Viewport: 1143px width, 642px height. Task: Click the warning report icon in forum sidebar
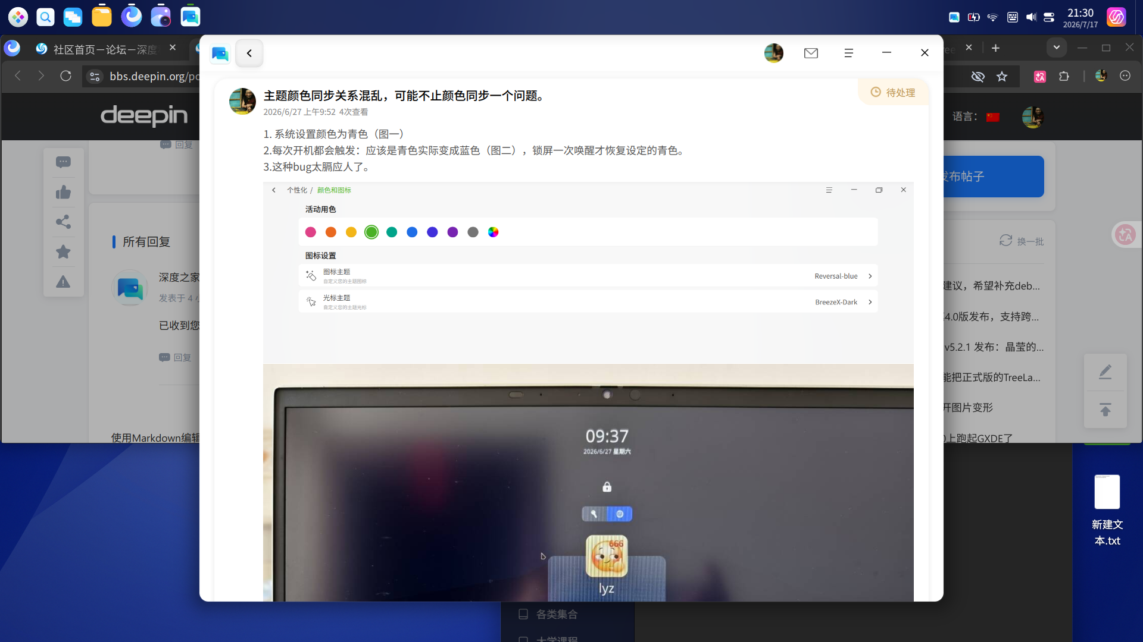pyautogui.click(x=63, y=282)
